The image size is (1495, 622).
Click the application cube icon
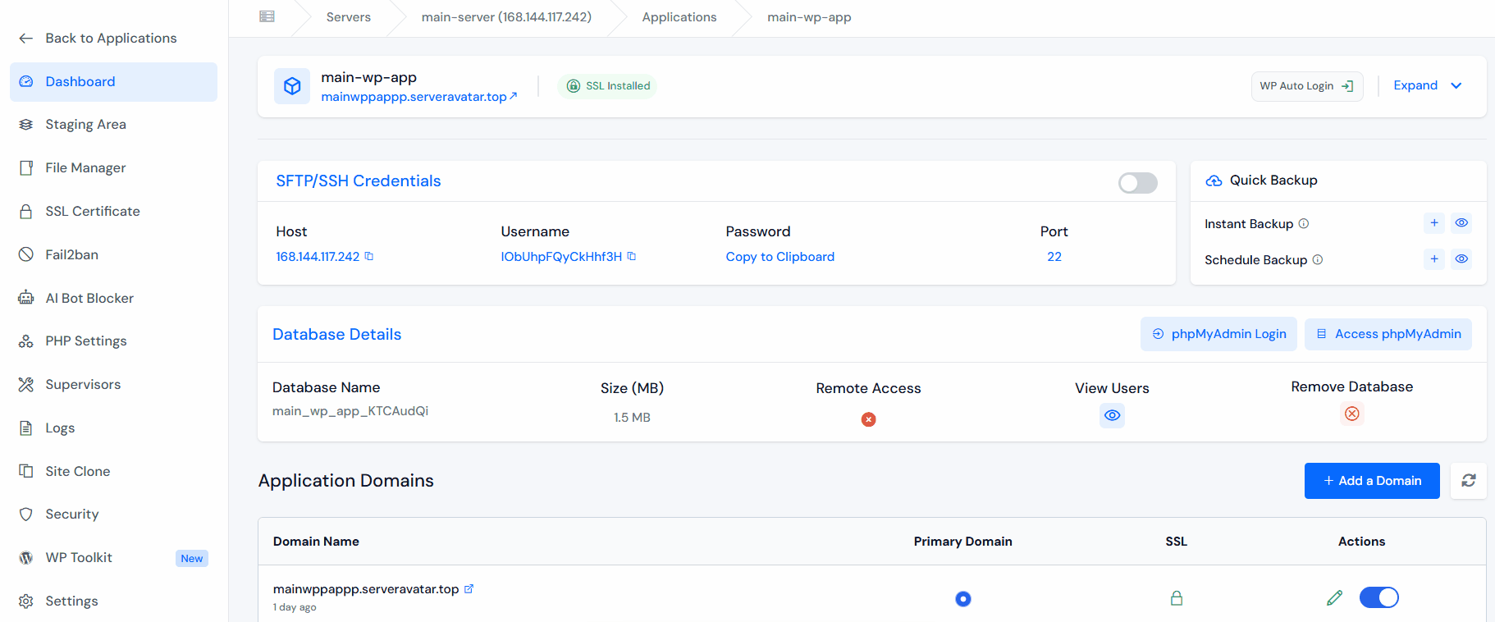tap(292, 86)
